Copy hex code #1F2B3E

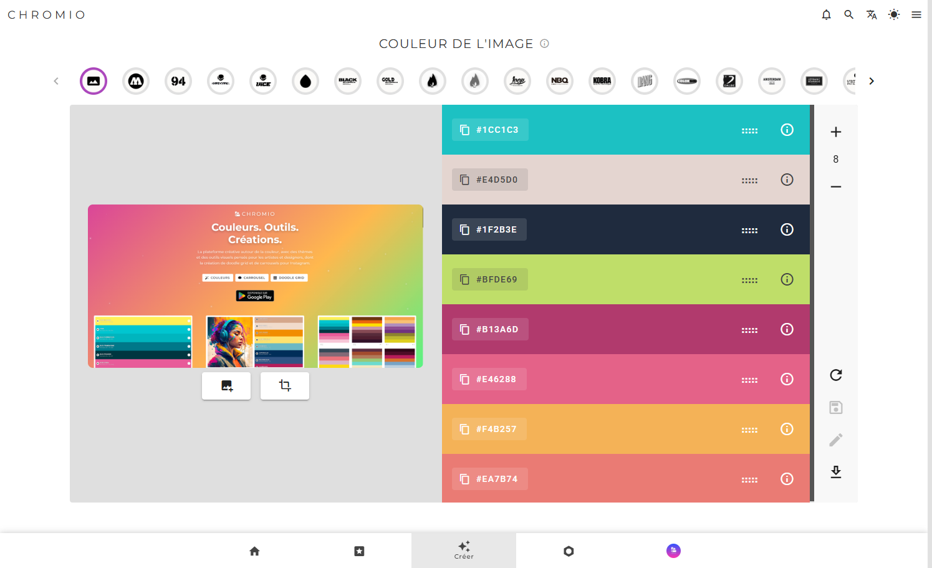click(489, 229)
